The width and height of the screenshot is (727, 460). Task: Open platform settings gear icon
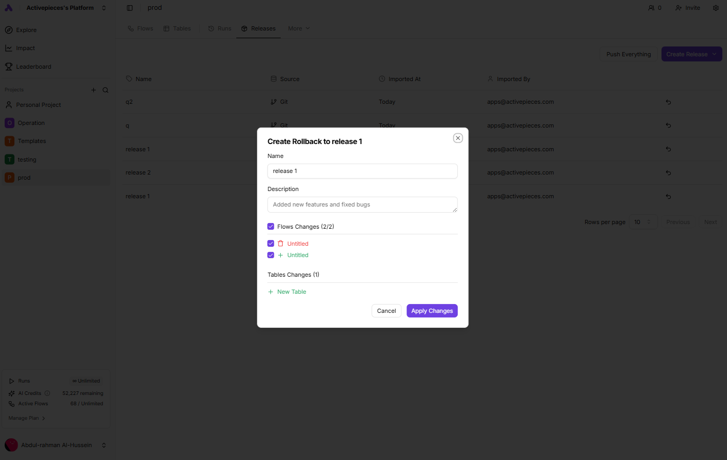coord(716,7)
